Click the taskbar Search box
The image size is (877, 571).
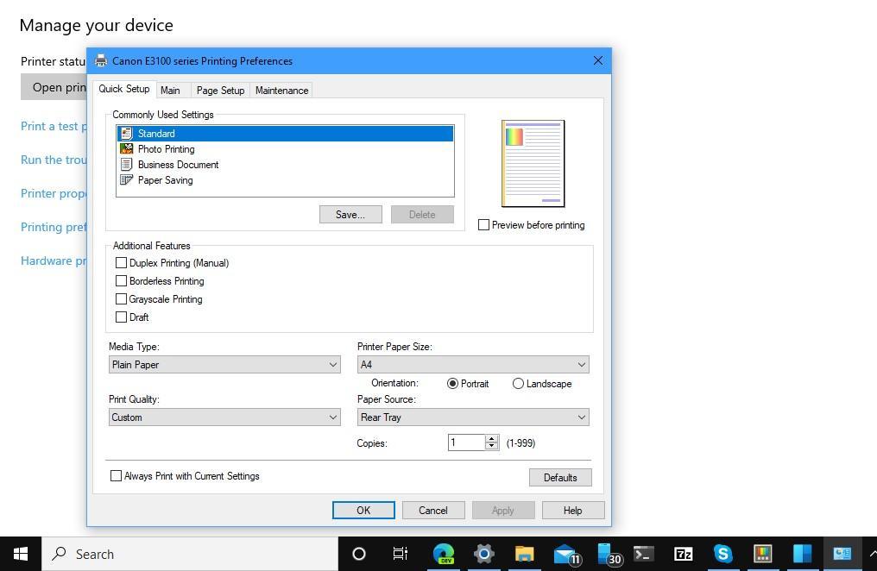coord(190,554)
